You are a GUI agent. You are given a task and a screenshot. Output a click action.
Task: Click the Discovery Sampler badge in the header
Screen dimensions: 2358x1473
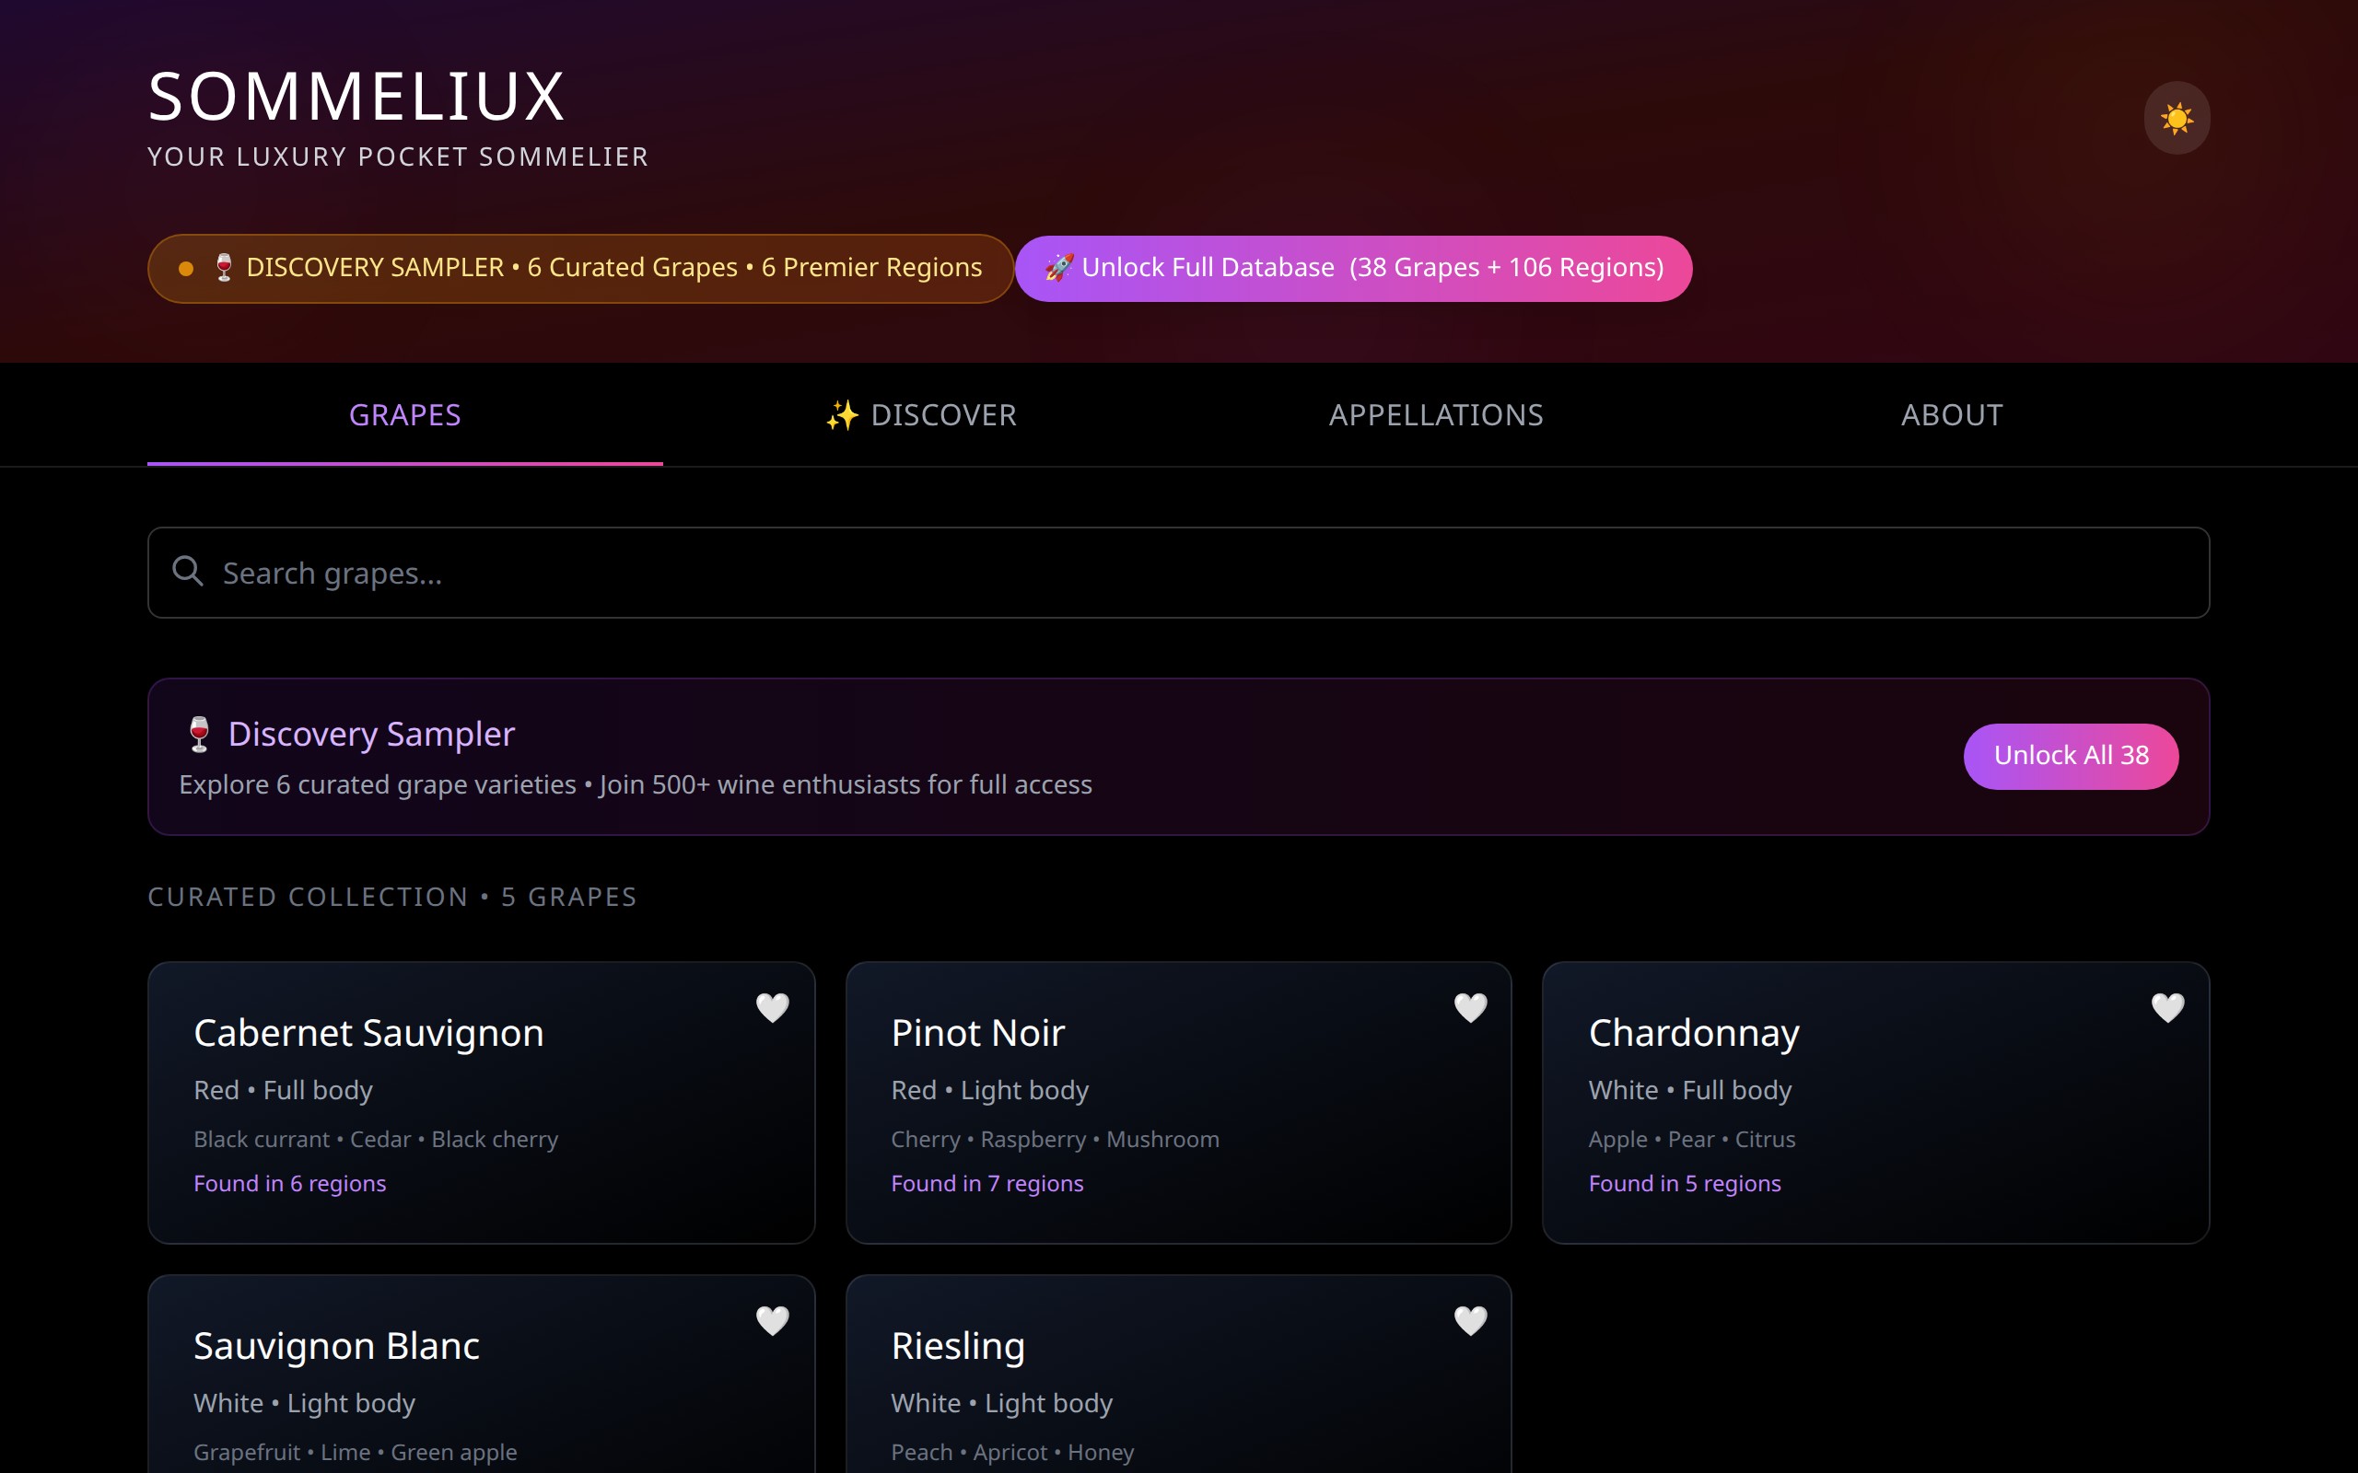[580, 268]
